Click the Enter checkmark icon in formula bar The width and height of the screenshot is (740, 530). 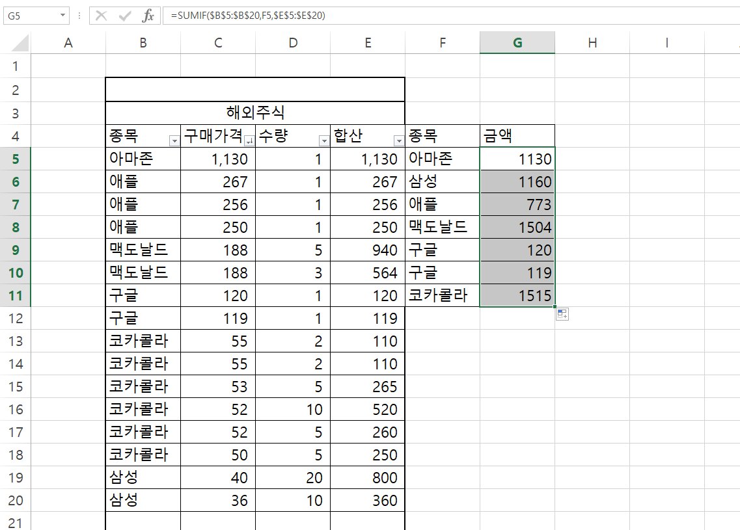[x=125, y=16]
